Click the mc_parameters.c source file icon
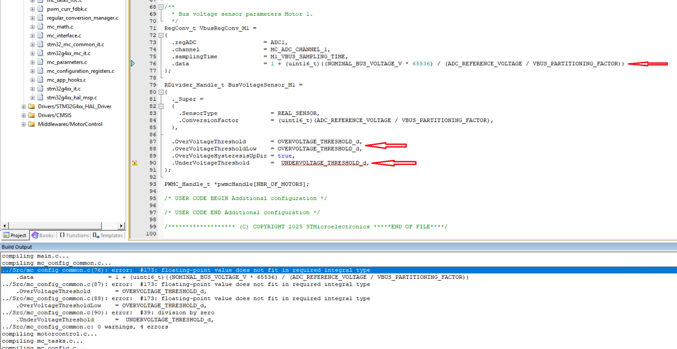 [40, 62]
